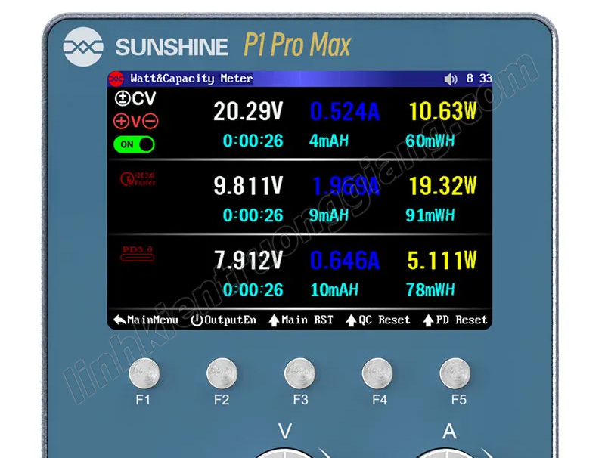This screenshot has width=605, height=458.
Task: Toggle the green ON output switch
Action: click(x=135, y=144)
